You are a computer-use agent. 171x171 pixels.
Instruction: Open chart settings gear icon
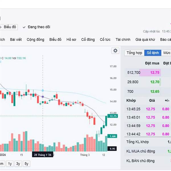115,50
